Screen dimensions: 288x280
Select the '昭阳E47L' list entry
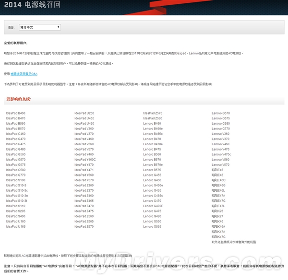coord(218,206)
